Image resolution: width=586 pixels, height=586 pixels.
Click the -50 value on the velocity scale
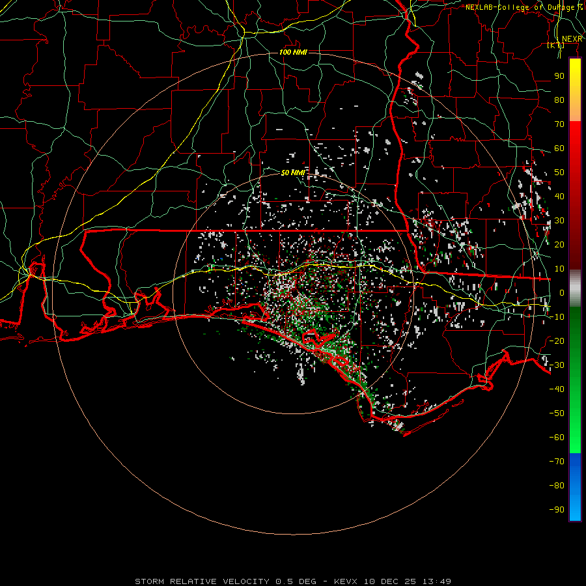coord(557,413)
